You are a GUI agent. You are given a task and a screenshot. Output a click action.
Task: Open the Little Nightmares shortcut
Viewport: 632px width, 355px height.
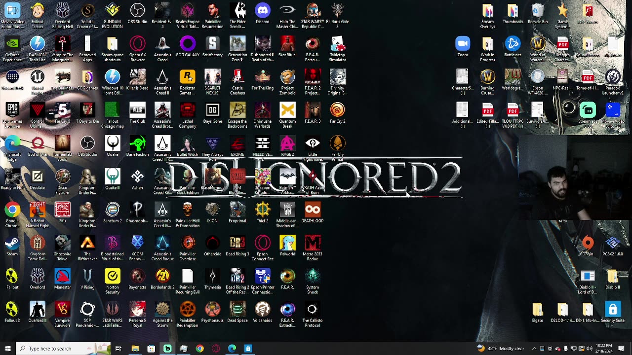(312, 148)
